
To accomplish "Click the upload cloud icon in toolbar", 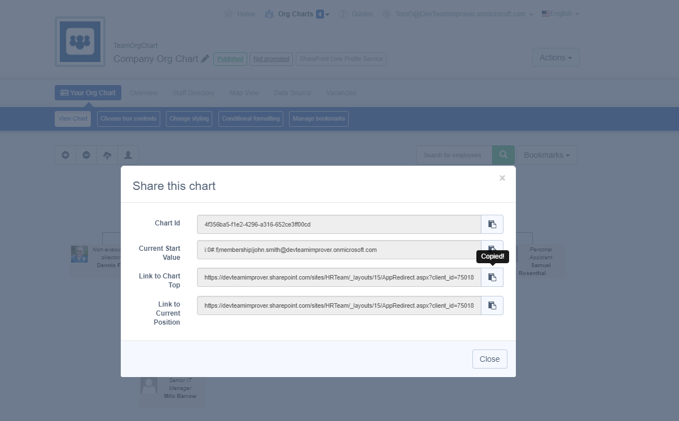I will click(107, 155).
